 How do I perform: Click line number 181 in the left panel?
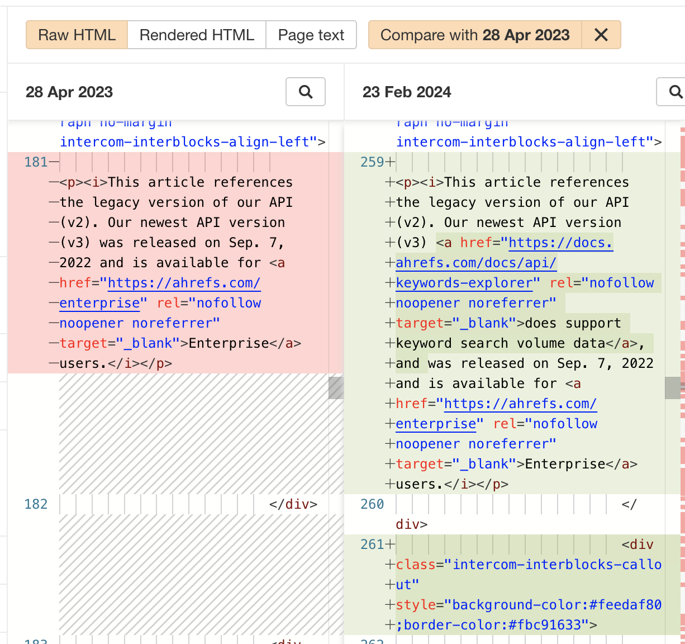pos(35,162)
